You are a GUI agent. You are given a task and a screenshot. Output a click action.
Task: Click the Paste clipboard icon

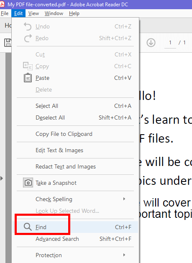coord(28,78)
